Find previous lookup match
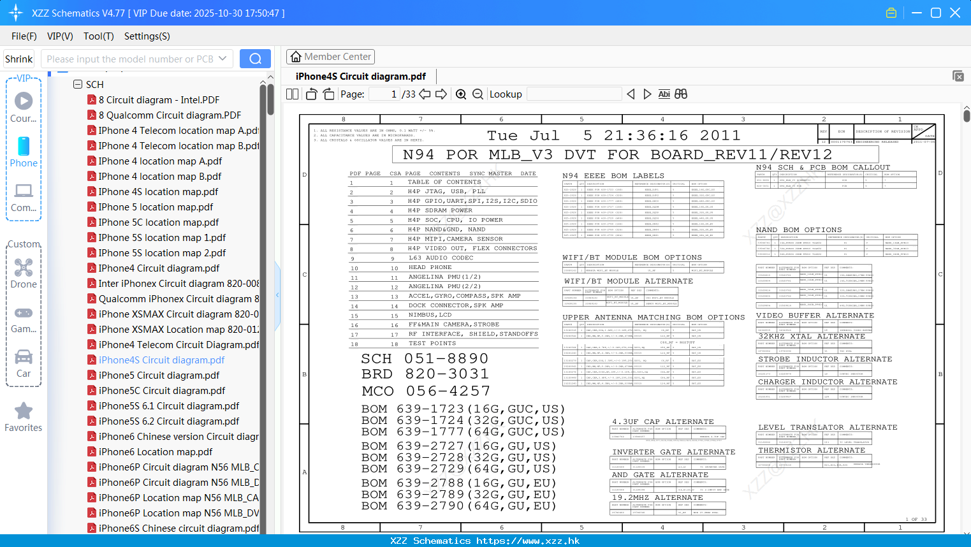Image resolution: width=971 pixels, height=547 pixels. click(631, 94)
